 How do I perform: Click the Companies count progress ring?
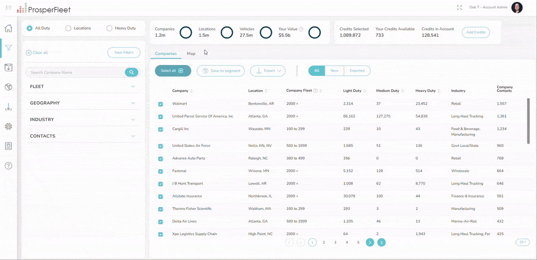tap(186, 33)
